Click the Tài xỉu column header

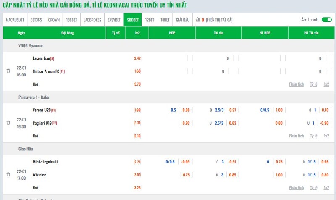point(218,33)
